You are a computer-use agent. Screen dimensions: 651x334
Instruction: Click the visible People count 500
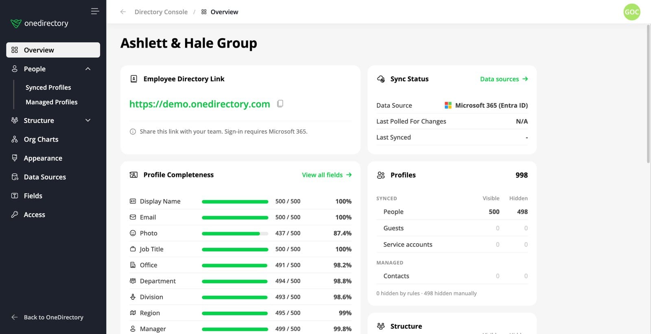coord(494,212)
